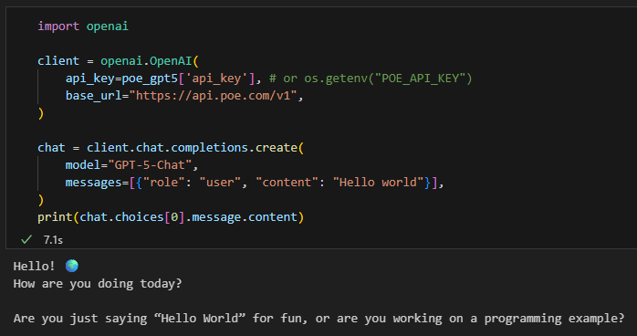Click the globe emoji in the output
This screenshot has width=637, height=336.
tap(72, 266)
